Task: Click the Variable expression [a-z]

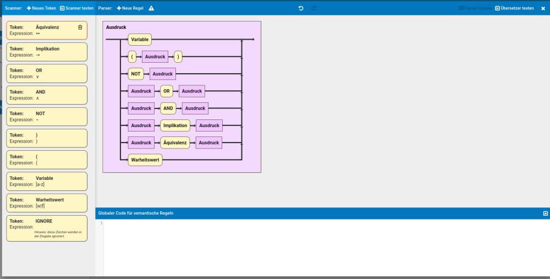Action: click(x=40, y=184)
